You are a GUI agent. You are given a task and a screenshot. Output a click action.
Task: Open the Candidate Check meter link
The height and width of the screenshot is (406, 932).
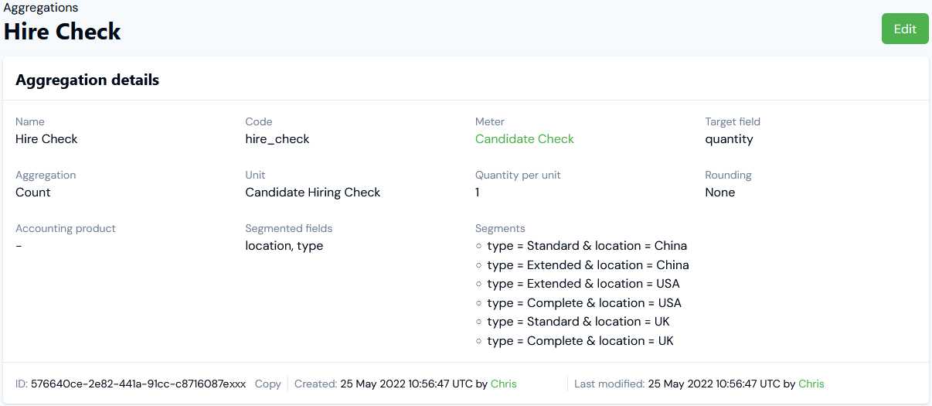524,139
